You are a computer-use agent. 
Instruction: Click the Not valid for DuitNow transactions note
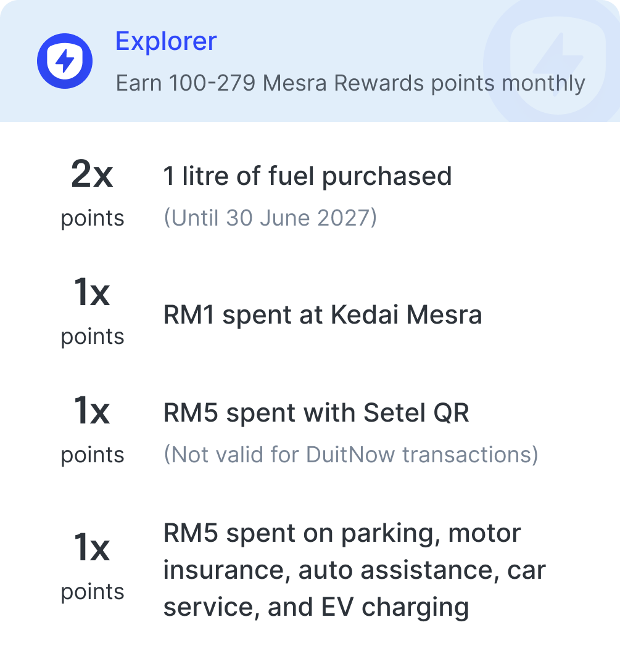351,455
